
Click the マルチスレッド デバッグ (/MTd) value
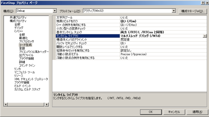coord(161,36)
